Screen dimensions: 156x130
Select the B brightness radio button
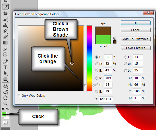[97, 70]
